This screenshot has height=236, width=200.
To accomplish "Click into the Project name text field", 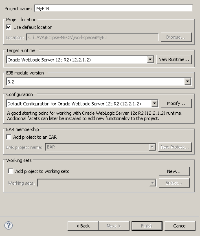I will 114,9.
